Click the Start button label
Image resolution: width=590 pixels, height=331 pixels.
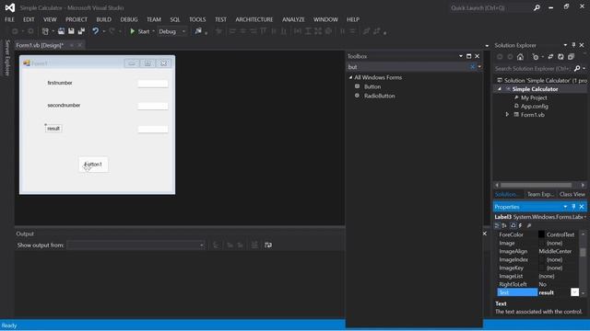pos(144,31)
